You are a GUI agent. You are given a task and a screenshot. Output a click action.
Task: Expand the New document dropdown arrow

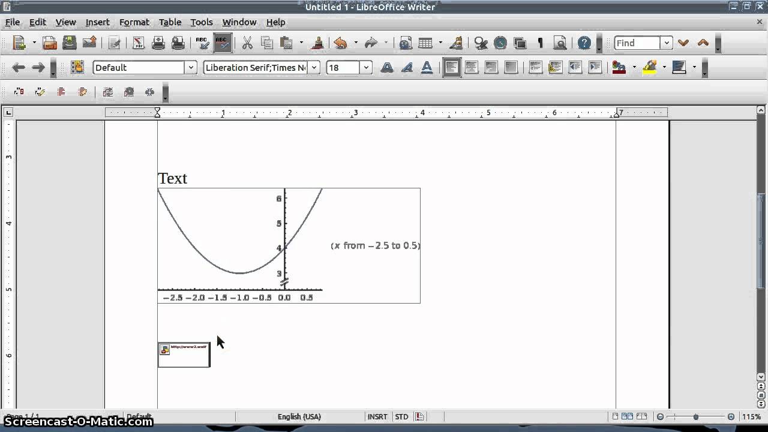point(34,43)
